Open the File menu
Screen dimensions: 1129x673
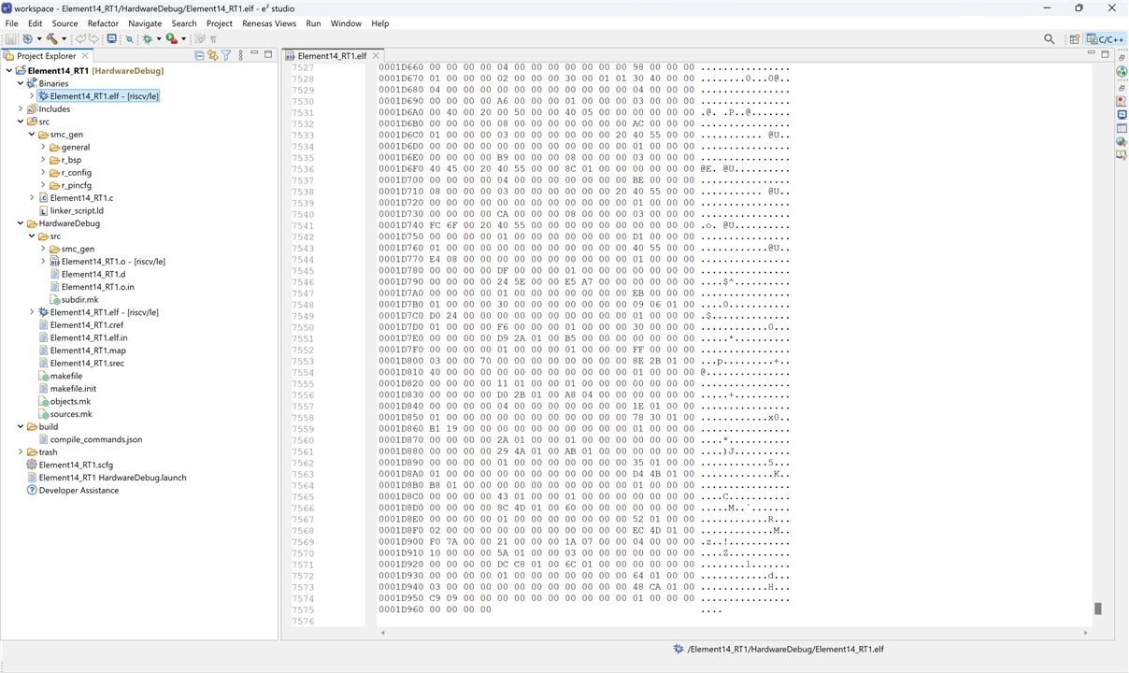(12, 23)
